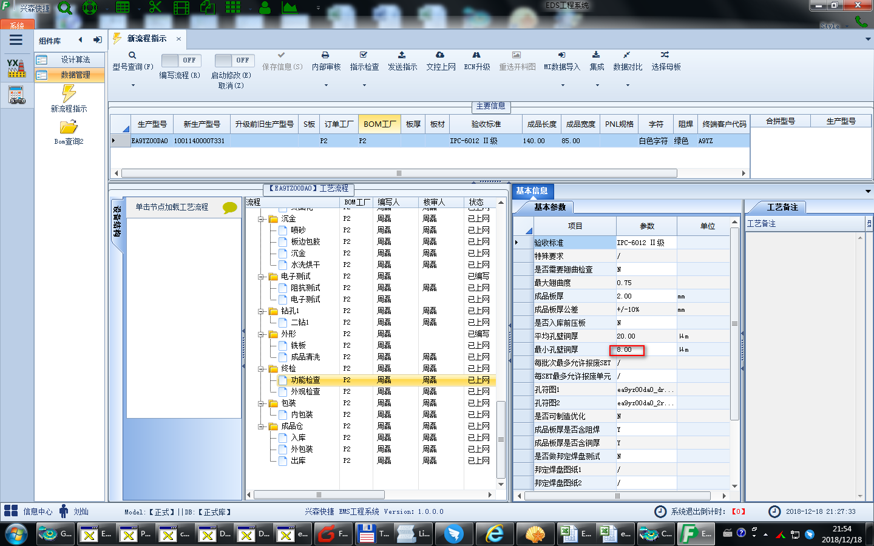Click the green area chart icon
The width and height of the screenshot is (874, 546).
pyautogui.click(x=289, y=7)
